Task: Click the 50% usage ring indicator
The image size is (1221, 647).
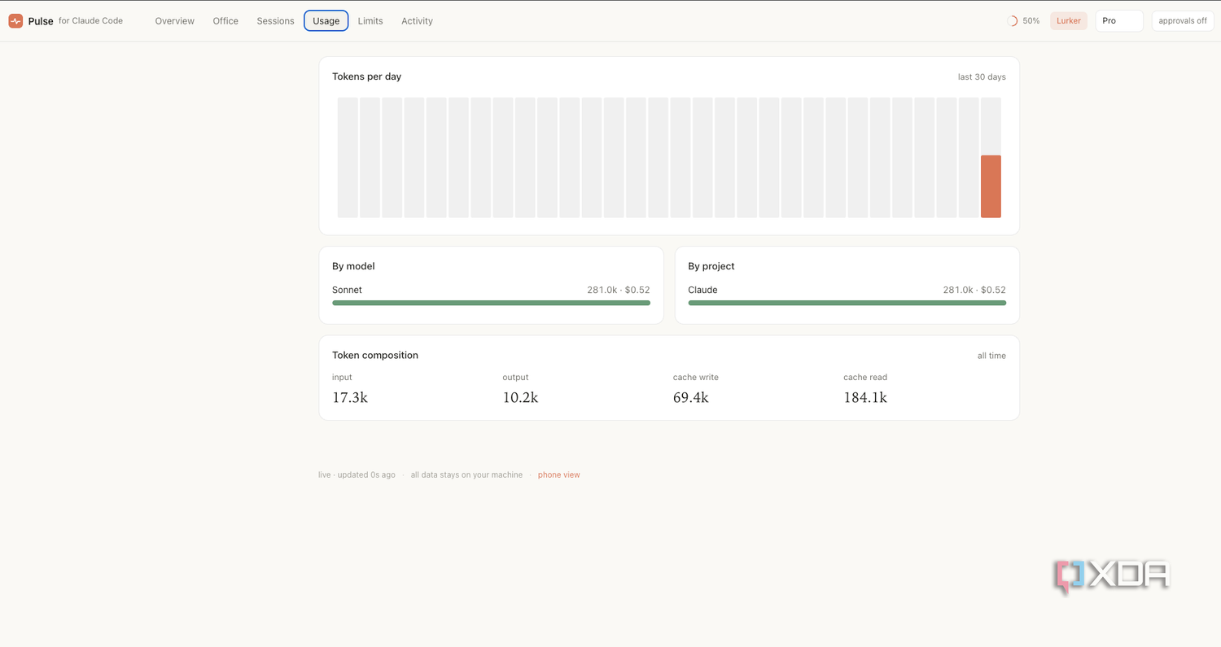Action: pos(1013,21)
